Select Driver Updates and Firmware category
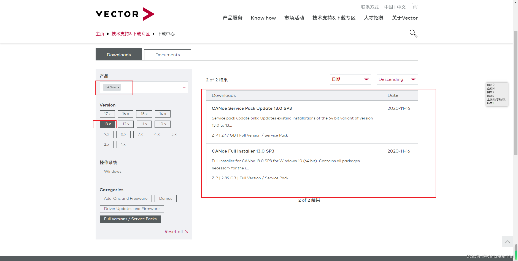 132,209
